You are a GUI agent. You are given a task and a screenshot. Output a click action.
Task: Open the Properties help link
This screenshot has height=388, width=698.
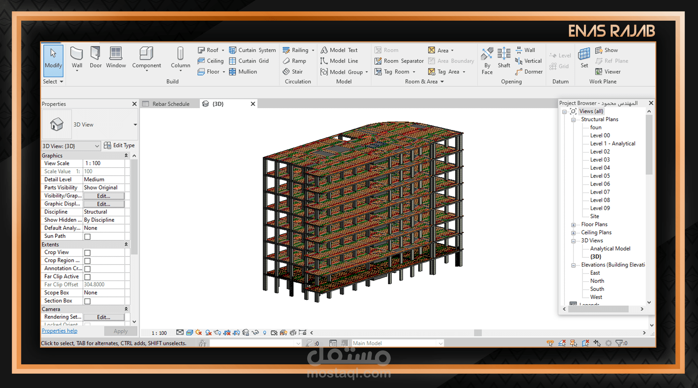pos(59,331)
